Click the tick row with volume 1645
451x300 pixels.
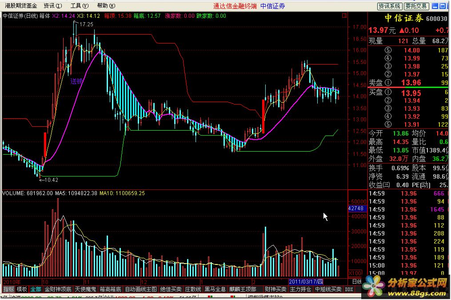click(408, 209)
